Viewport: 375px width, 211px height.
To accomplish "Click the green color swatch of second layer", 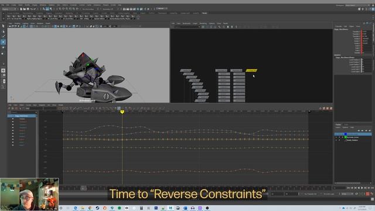I will pos(346,137).
